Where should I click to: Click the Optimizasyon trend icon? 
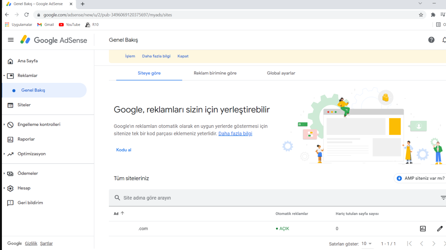10,154
